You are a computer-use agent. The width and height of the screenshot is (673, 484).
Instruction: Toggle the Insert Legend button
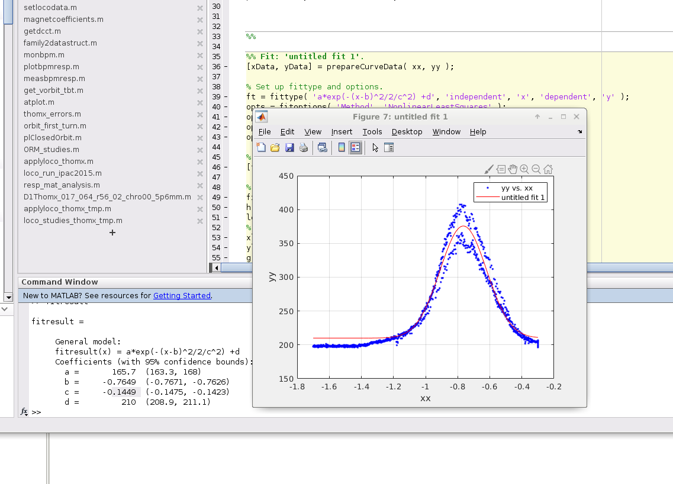[356, 148]
